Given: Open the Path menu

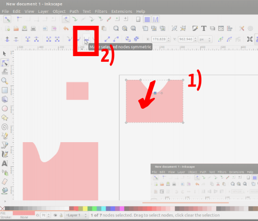Looking at the screenshot, I should point(74,11).
